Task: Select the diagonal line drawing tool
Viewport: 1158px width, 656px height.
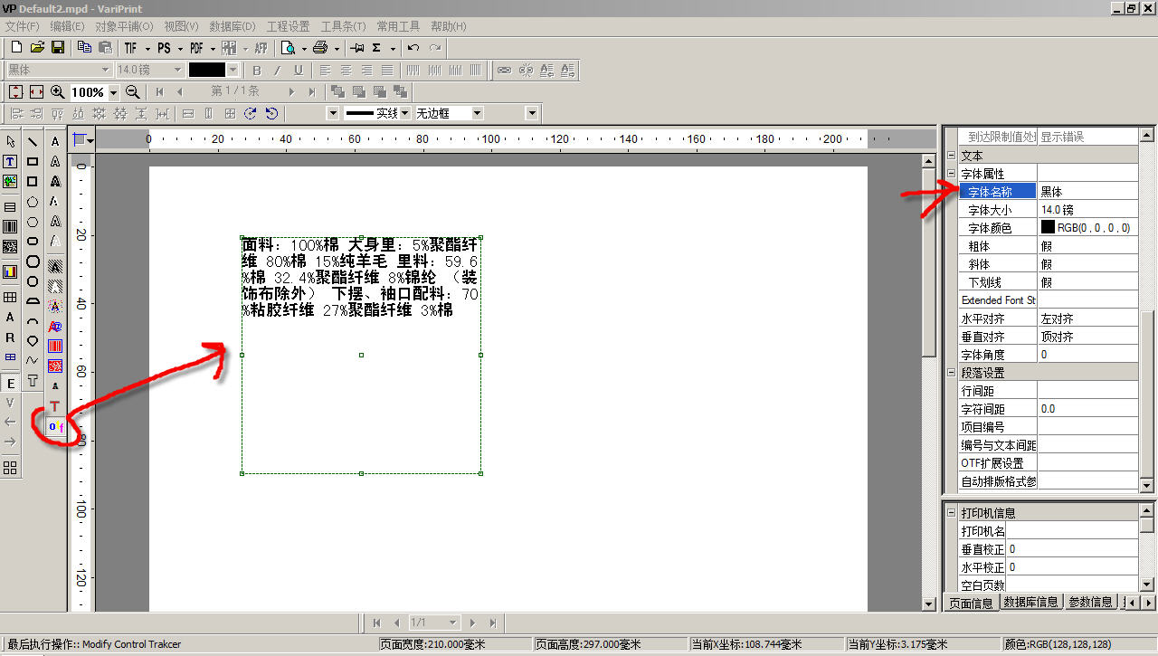Action: click(x=33, y=141)
